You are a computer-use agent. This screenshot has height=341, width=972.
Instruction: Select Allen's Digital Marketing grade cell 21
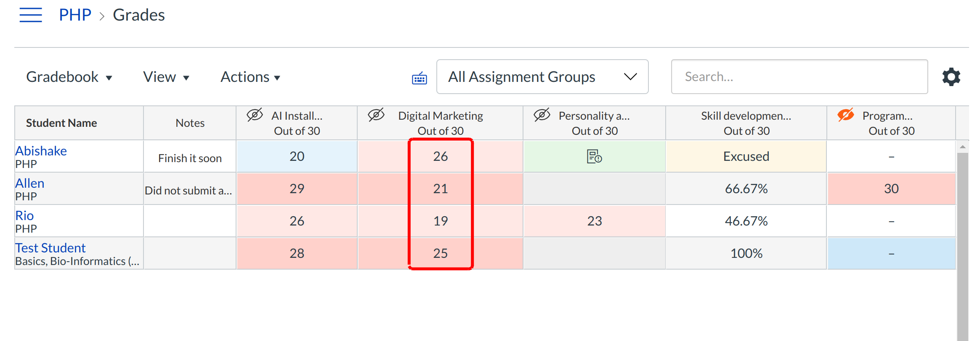click(x=440, y=189)
